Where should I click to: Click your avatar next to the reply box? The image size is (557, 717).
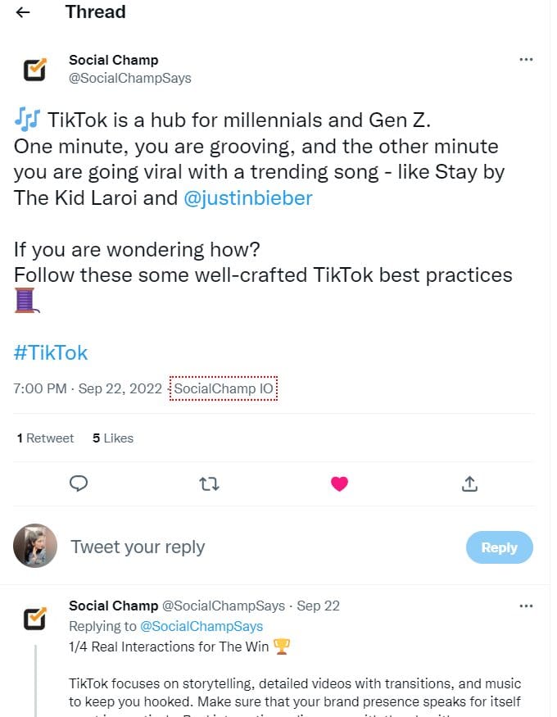[x=34, y=547]
